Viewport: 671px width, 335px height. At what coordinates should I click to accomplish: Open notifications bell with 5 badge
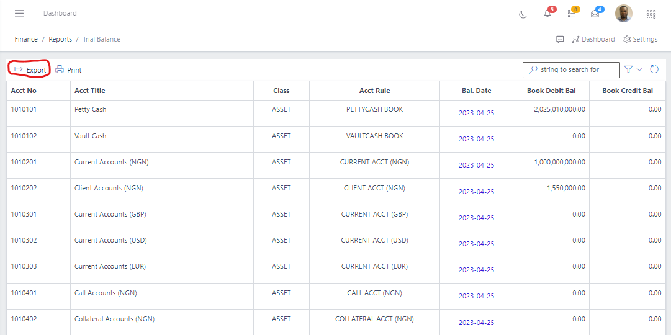click(x=547, y=14)
